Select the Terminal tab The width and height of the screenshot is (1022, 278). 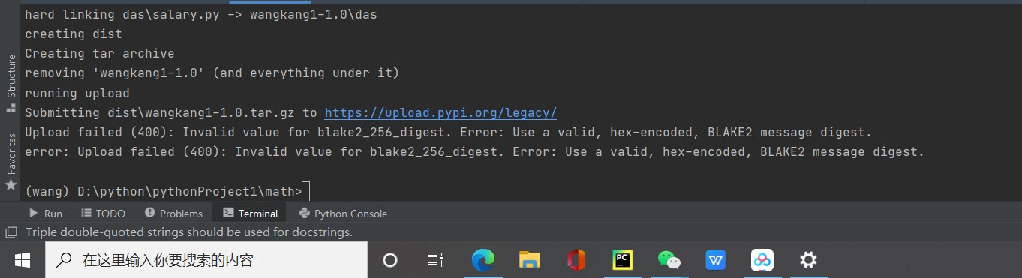pyautogui.click(x=251, y=214)
